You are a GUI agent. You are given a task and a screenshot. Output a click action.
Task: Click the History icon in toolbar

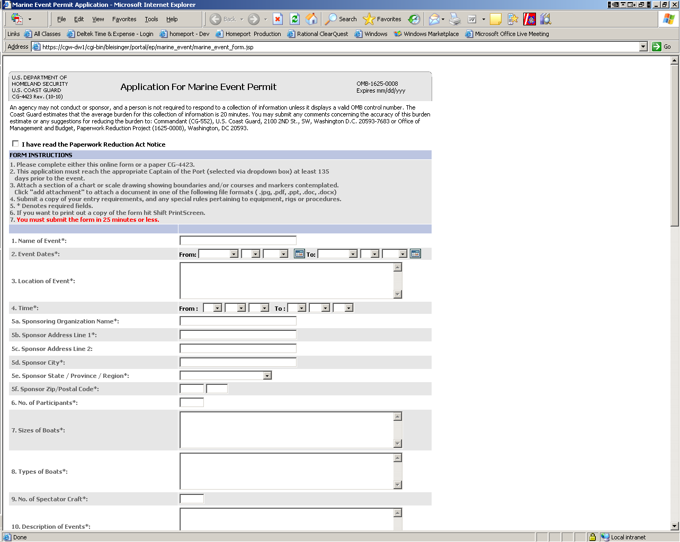click(414, 19)
